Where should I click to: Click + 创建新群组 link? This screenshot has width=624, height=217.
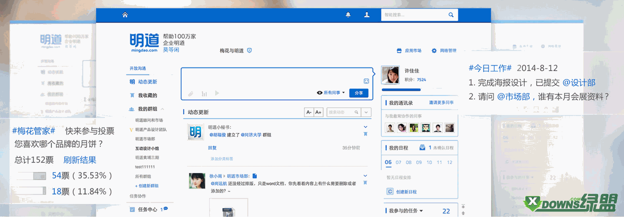pyautogui.click(x=146, y=185)
